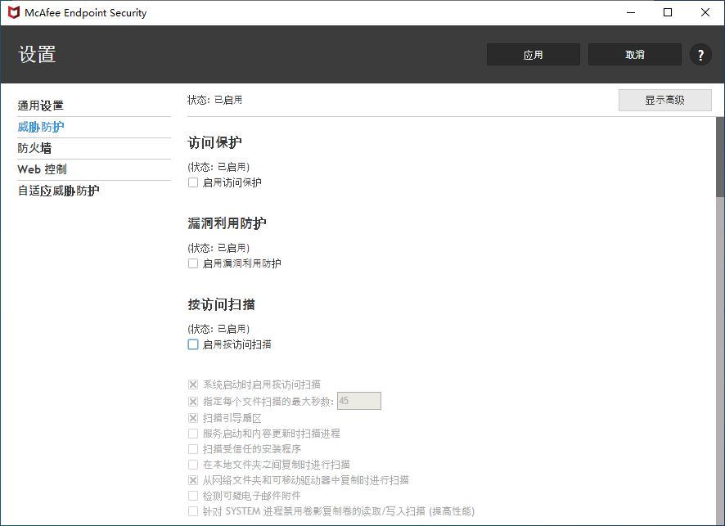725x526 pixels.
Task: Enable 检测可疑电子邮件附件
Action: tap(192, 495)
